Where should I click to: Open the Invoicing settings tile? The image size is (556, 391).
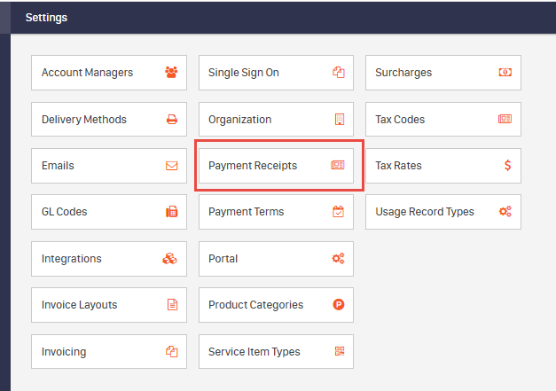click(109, 352)
